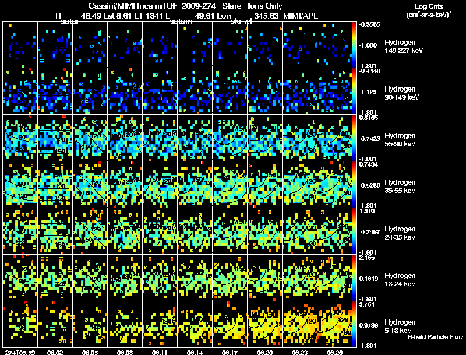Select the 'Hydrogen 55-90 keV' row label
Screen dimensions: 466x355
pos(400,140)
